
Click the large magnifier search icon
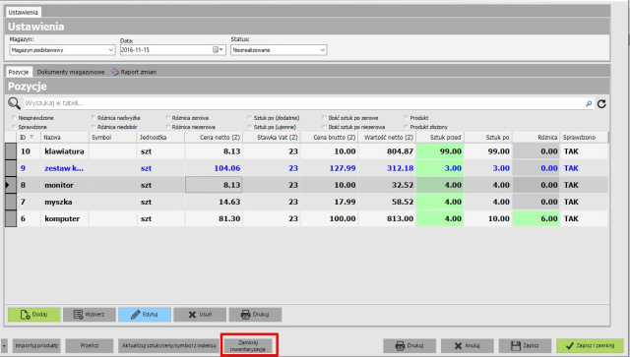[x=14, y=103]
